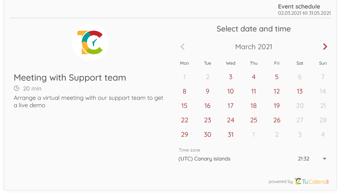Click the 21:32 time zone clock value

point(303,159)
